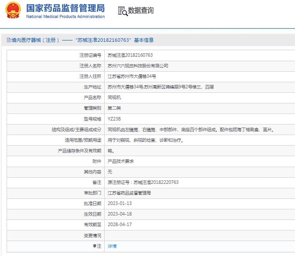Click the 生效日期 row label

pos(93,214)
